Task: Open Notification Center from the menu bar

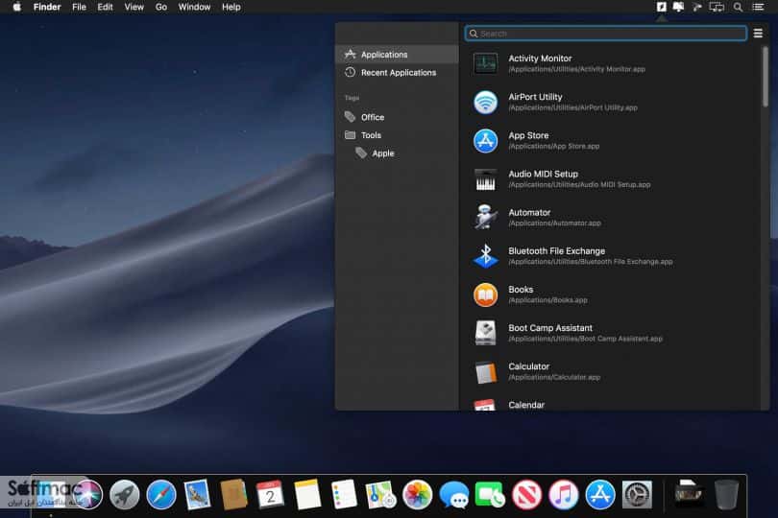Action: [758, 7]
